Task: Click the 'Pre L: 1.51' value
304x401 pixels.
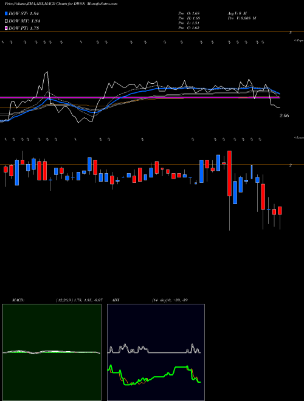Action: tap(188, 23)
